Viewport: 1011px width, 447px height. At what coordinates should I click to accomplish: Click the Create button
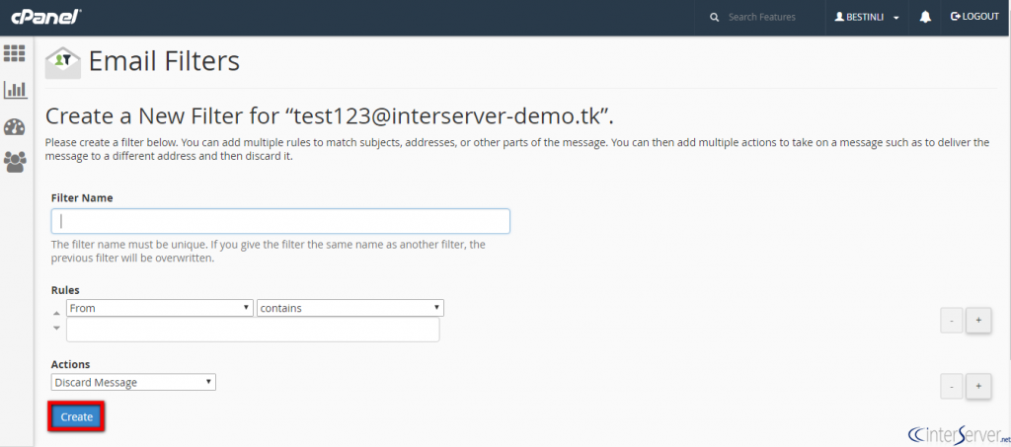tap(77, 416)
